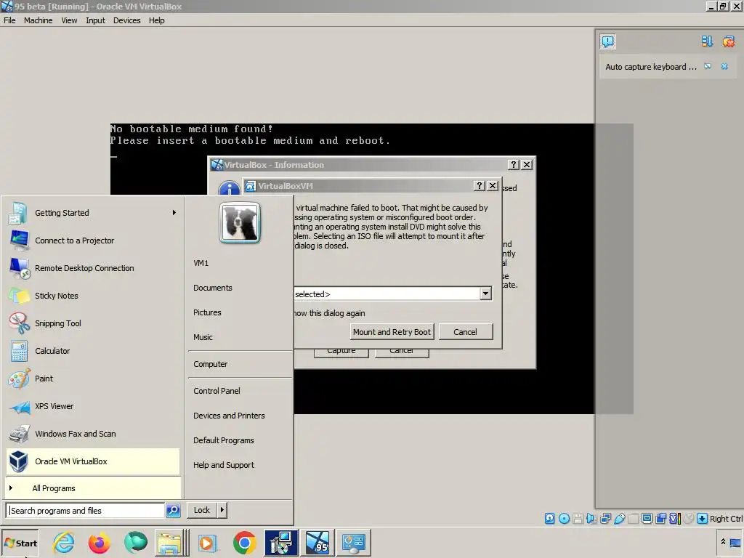Expand Getting Started submenu arrow

(x=174, y=213)
